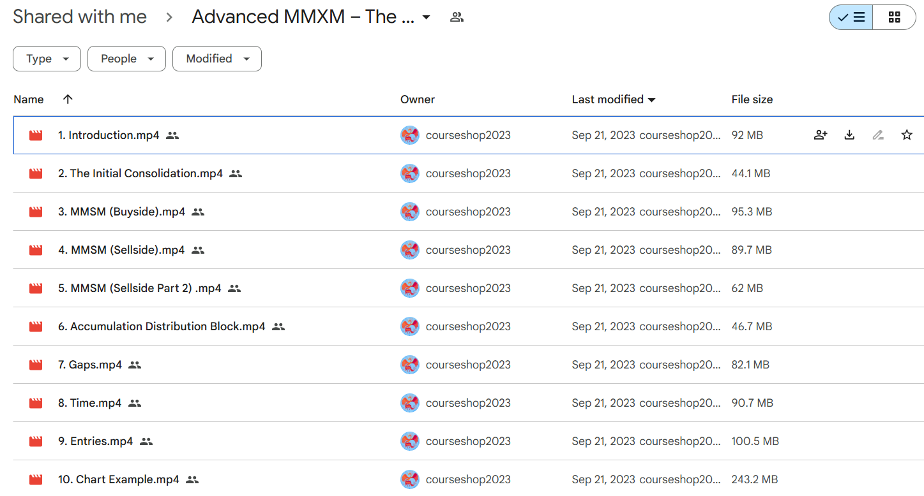Open the Type filter dropdown
This screenshot has width=924, height=496.
coord(47,59)
